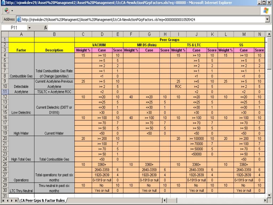
Task: Click the Windows flag logo
Action: pyautogui.click(x=266, y=10)
